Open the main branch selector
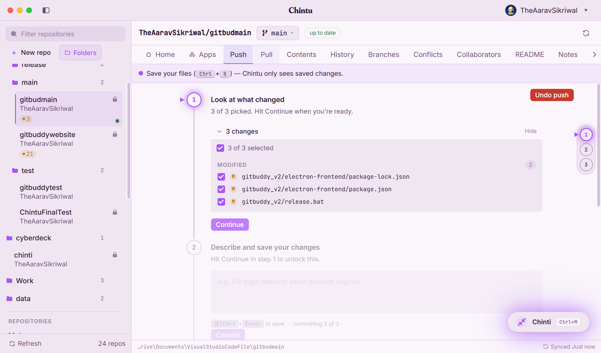Viewport: 601px width, 353px height. coord(278,33)
